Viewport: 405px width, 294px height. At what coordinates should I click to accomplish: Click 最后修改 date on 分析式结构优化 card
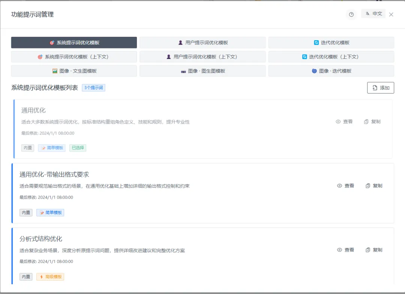[x=46, y=261]
